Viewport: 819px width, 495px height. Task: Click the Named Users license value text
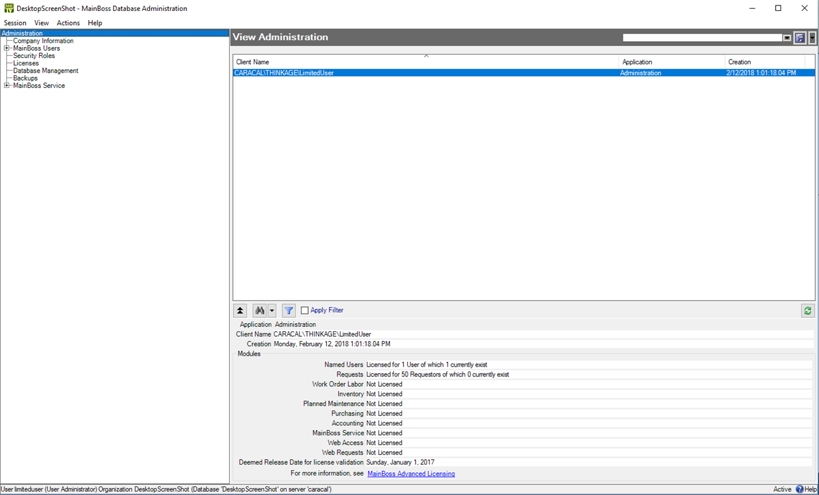(427, 365)
